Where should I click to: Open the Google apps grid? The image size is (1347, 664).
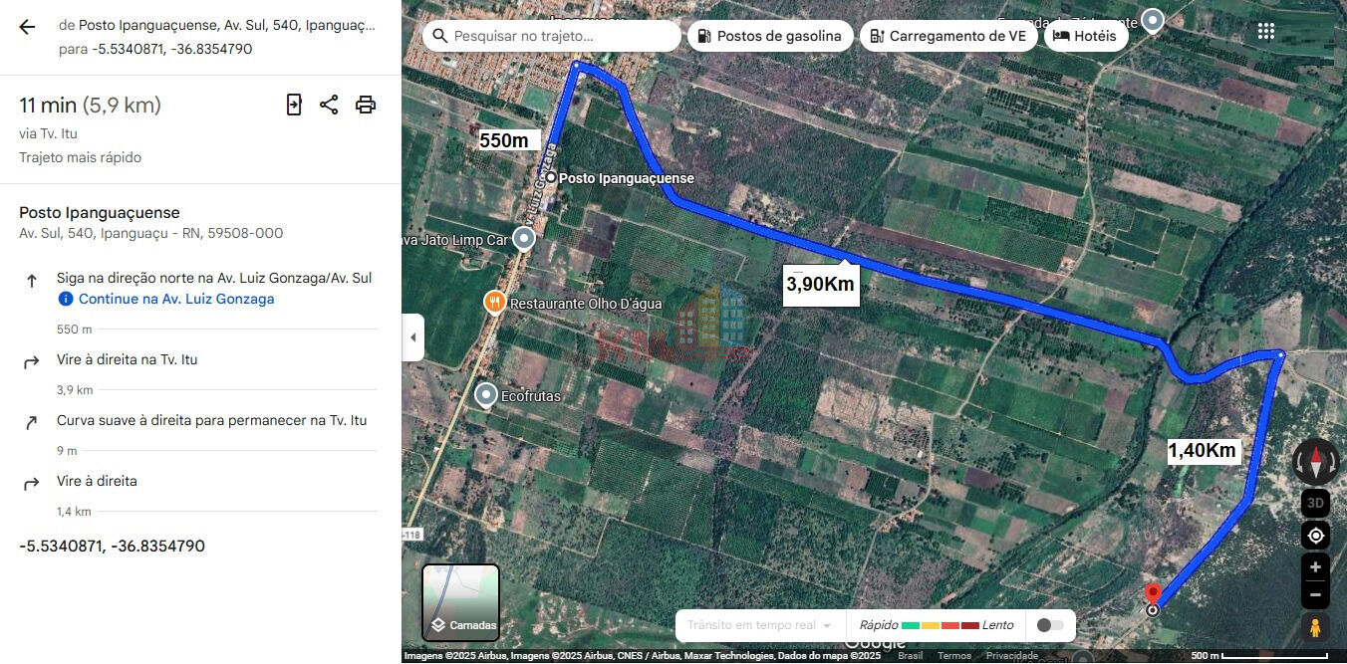[1265, 31]
